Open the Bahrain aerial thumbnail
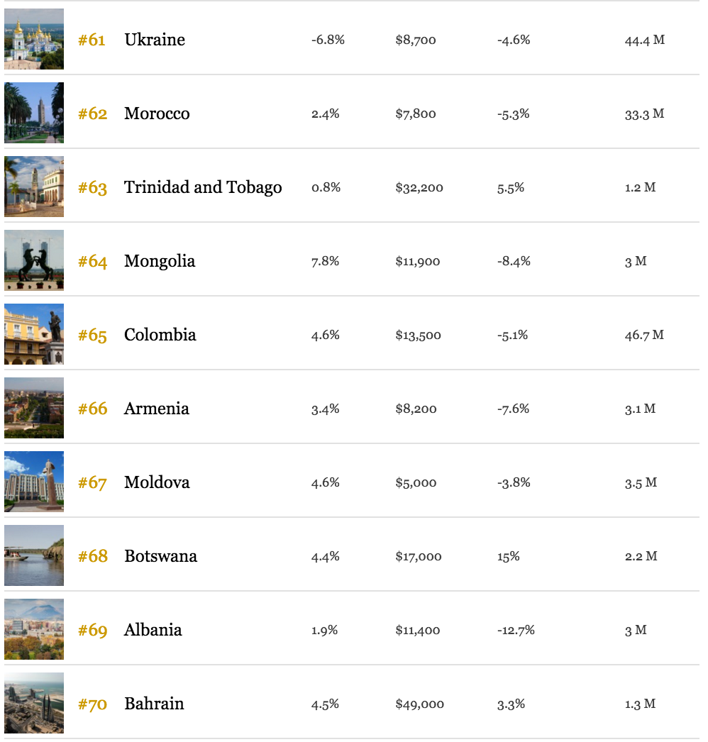Screen dimensions: 708x742 [x=34, y=703]
